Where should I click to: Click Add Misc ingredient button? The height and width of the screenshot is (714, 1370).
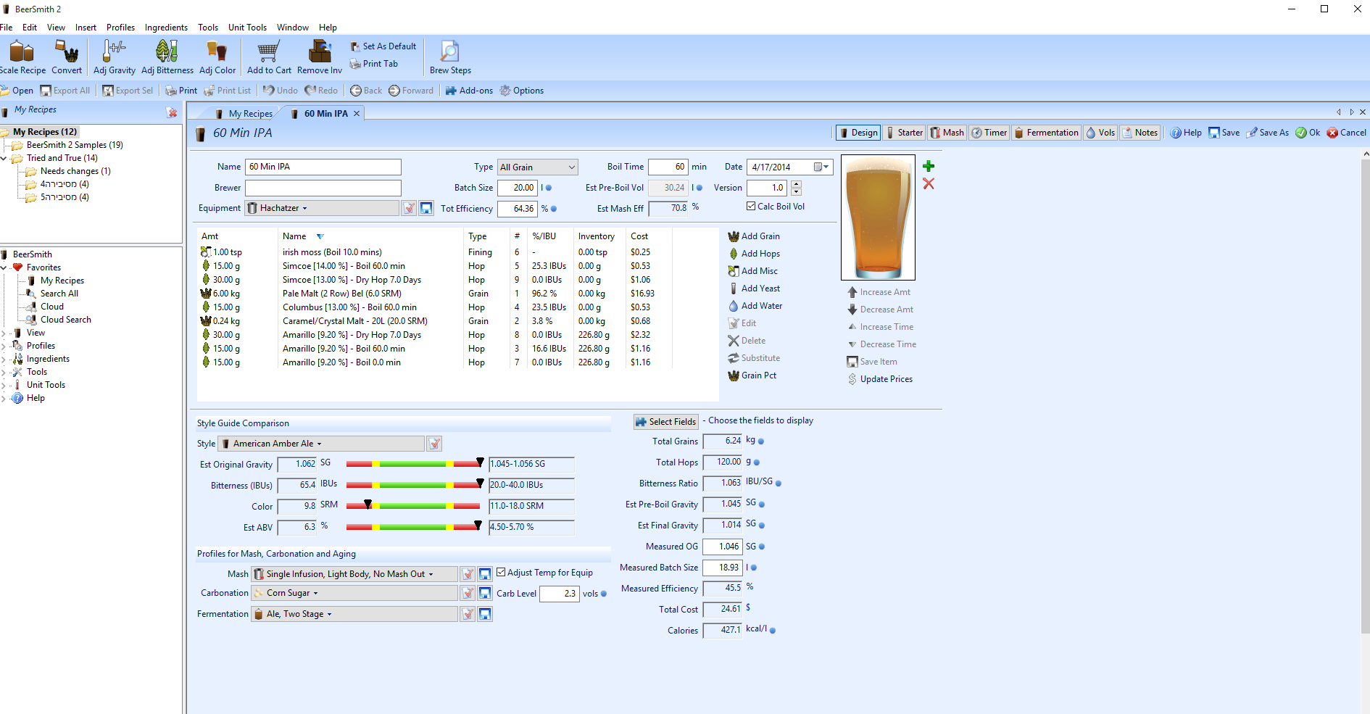[x=753, y=271]
